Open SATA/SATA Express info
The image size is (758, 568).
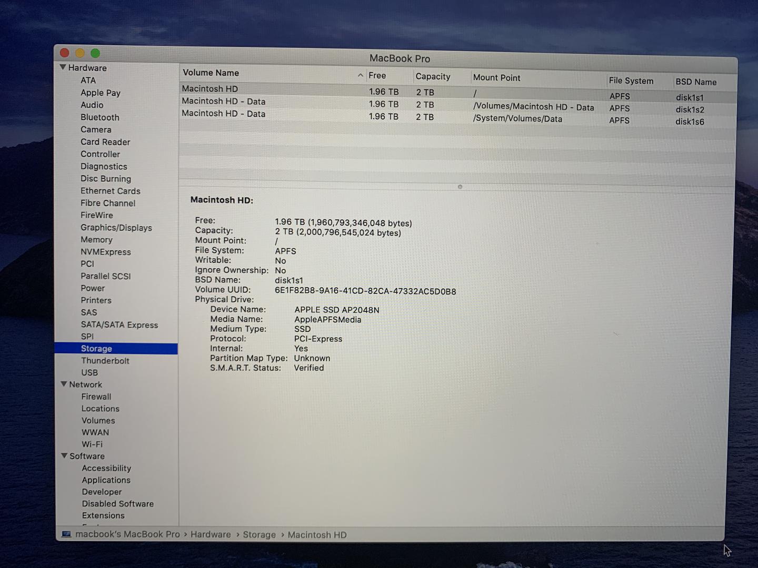(119, 324)
